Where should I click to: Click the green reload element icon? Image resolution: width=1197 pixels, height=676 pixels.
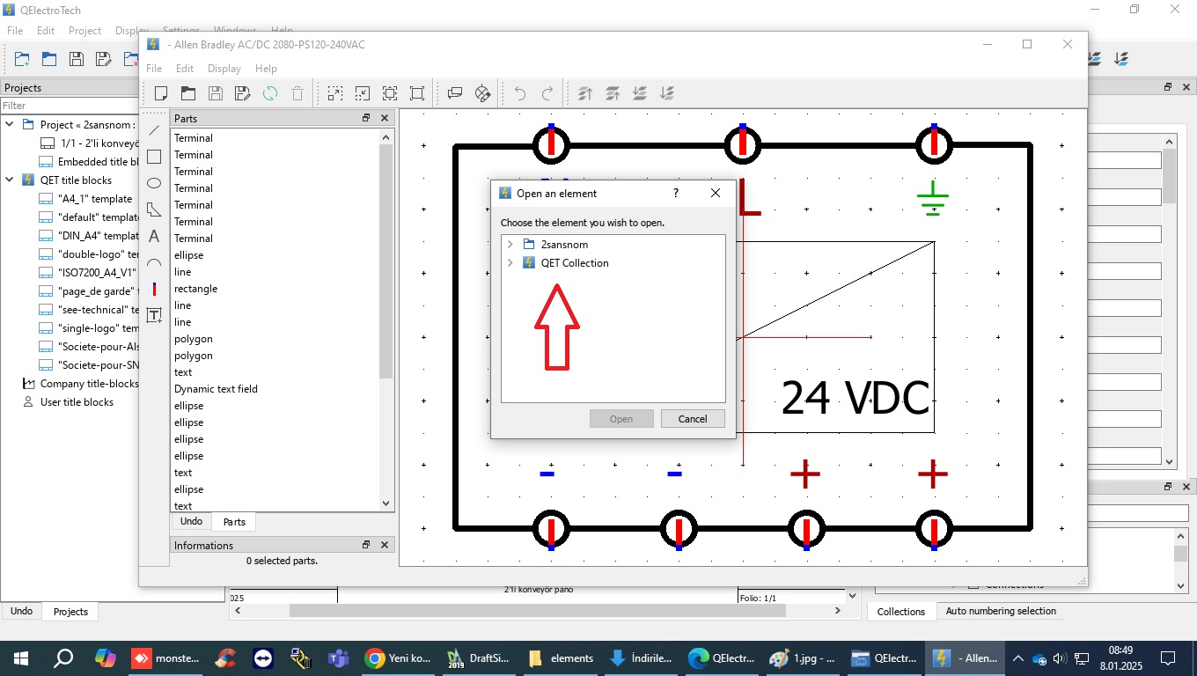click(x=270, y=93)
